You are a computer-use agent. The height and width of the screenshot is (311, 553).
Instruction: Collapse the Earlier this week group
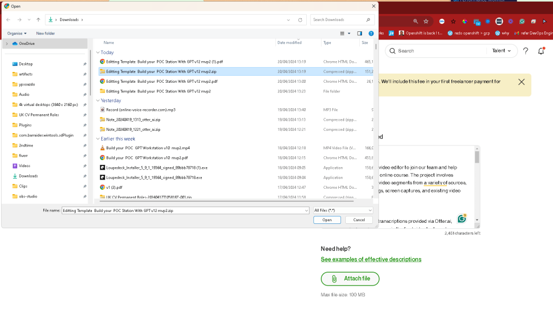(98, 139)
